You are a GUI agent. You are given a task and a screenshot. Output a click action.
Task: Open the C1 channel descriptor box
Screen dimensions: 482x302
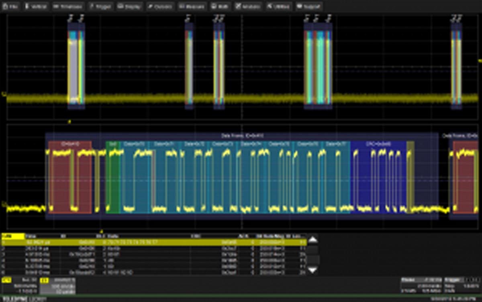click(x=19, y=285)
